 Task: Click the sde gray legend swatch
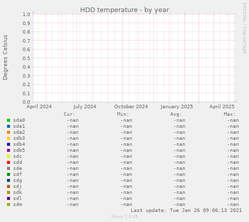pos(9,168)
